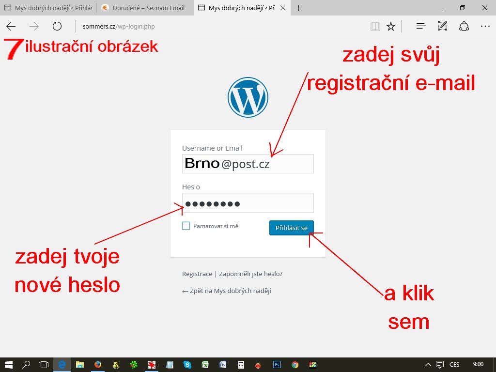Viewport: 496px width, 372px height.
Task: Launch Chrome from the taskbar
Action: coord(295,365)
